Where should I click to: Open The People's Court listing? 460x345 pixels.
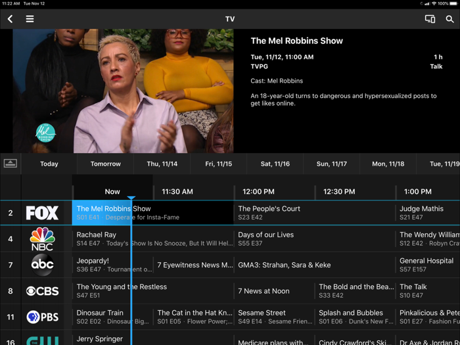click(315, 213)
